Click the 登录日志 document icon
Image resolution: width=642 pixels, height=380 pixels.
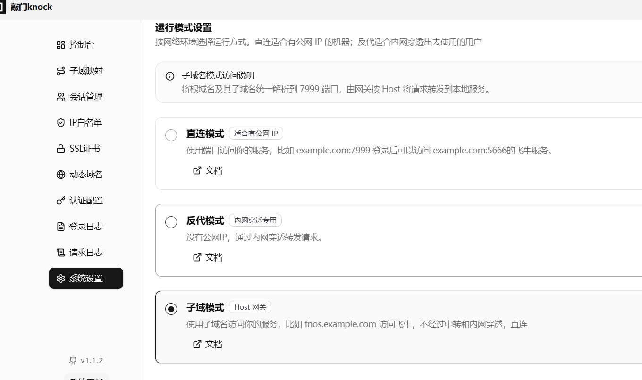60,227
